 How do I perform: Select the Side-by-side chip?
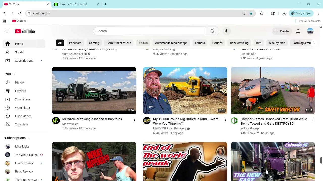tap(277, 43)
